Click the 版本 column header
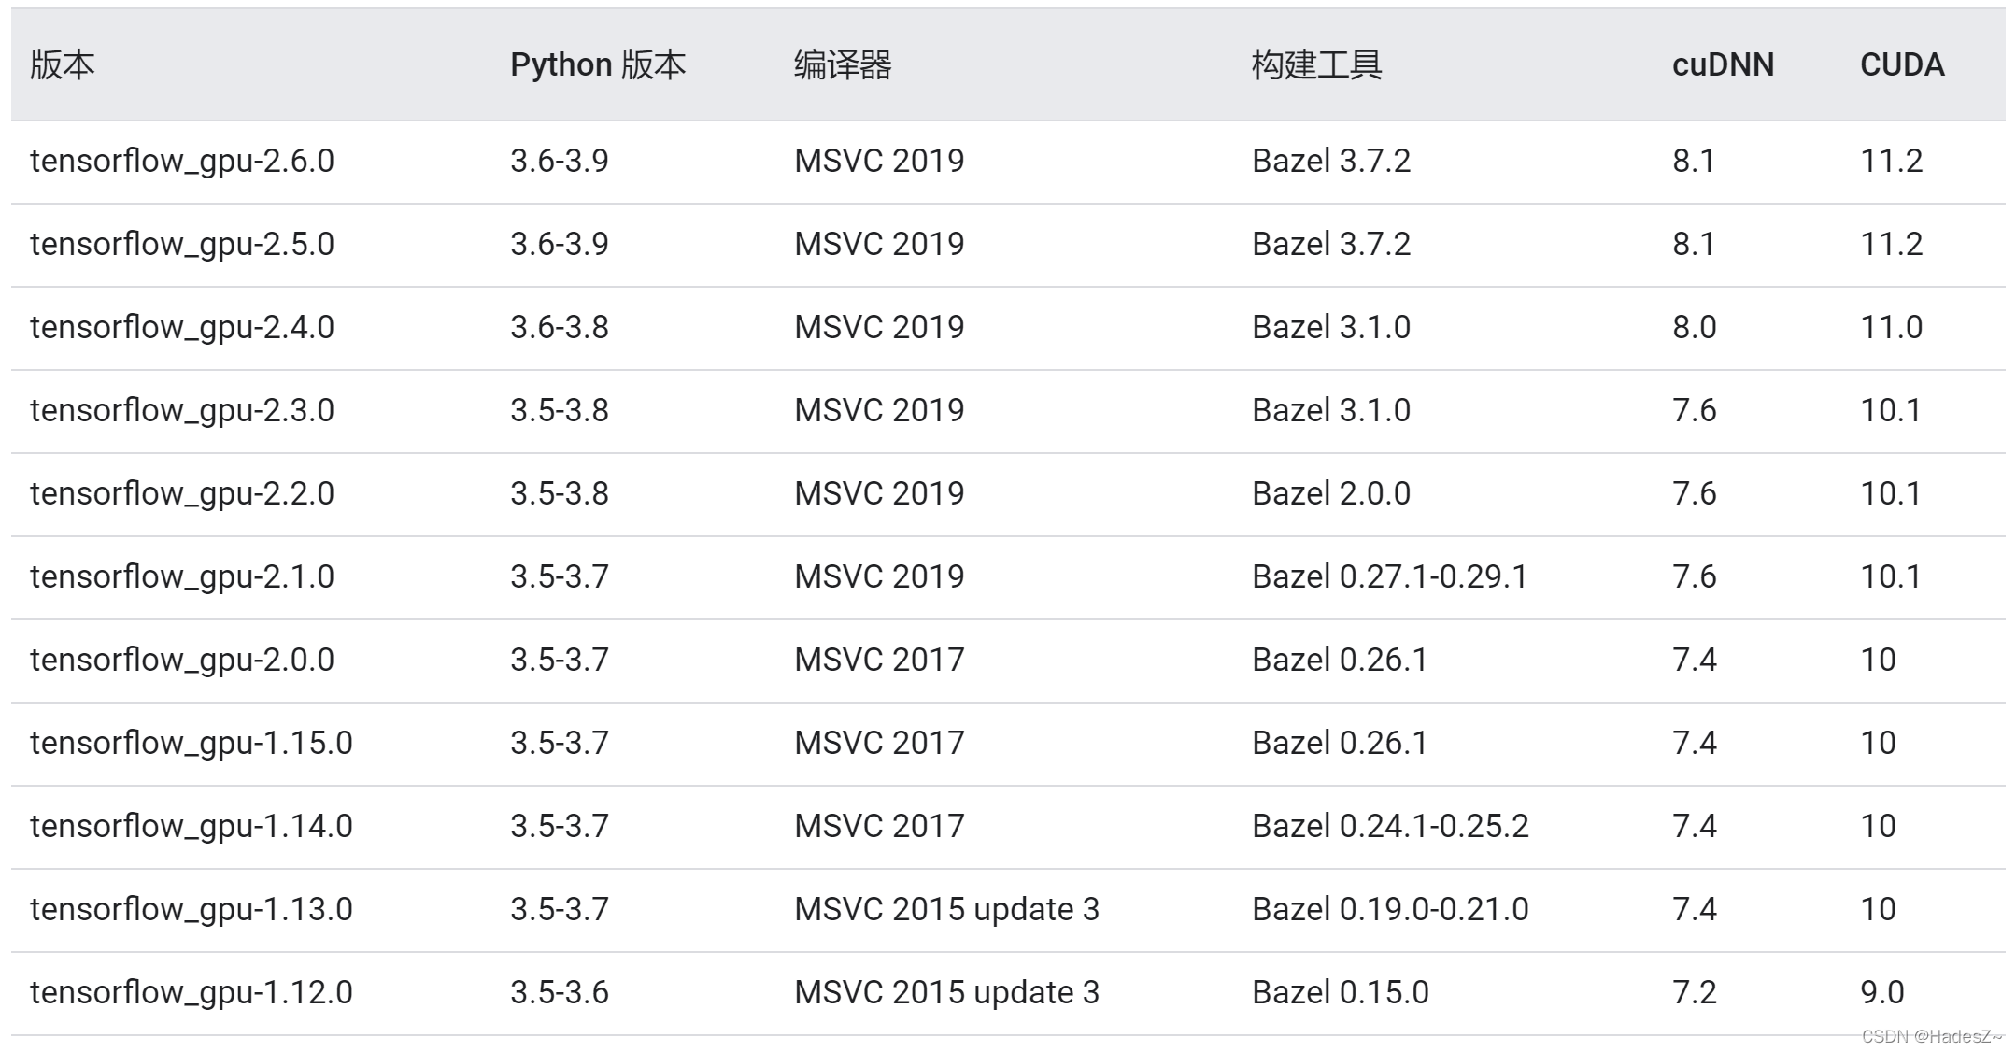 point(63,64)
